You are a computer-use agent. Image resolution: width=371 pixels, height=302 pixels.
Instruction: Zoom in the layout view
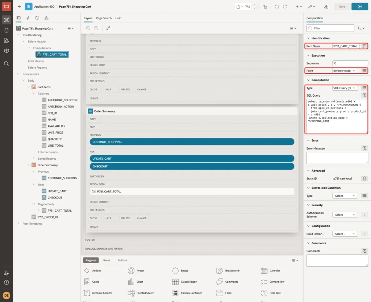[96, 28]
